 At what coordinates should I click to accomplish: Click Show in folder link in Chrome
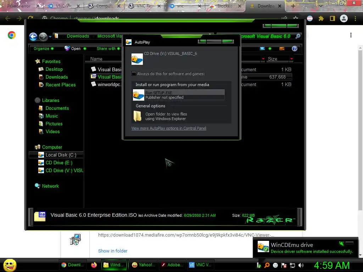(x=112, y=251)
